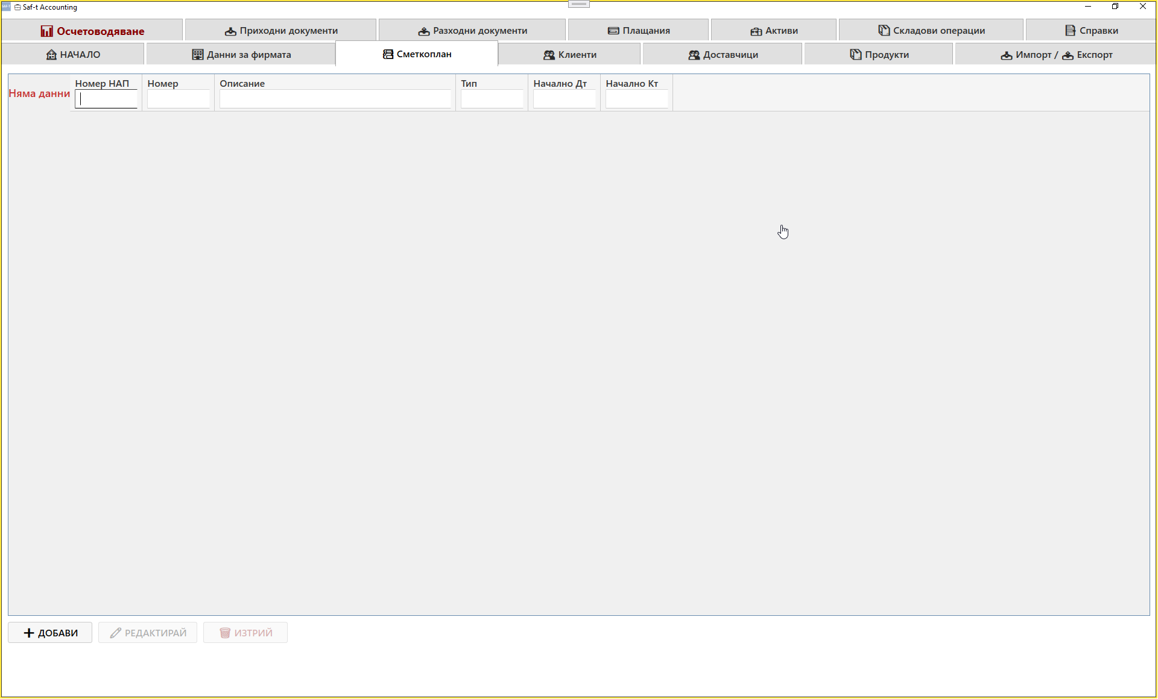
Task: Click the red chart icon of Осчетоводяване
Action: (x=46, y=31)
